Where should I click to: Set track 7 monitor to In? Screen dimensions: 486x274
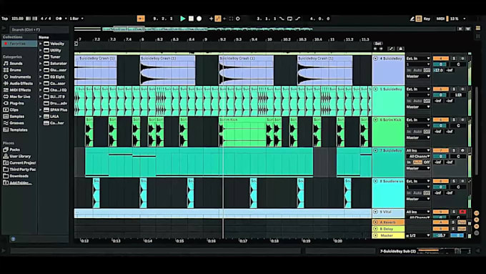(x=409, y=162)
